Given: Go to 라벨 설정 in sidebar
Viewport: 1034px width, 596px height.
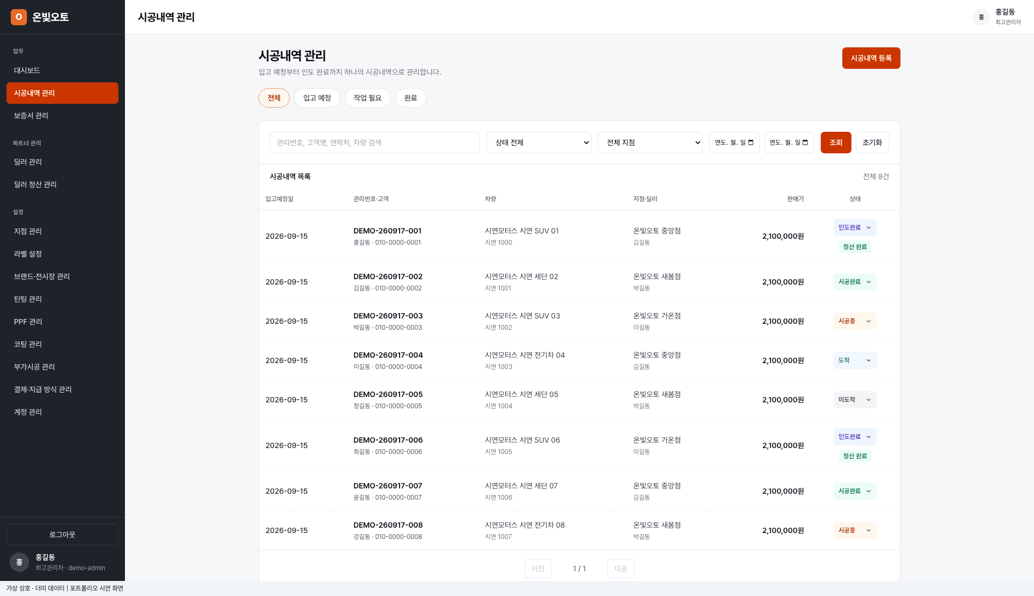Looking at the screenshot, I should tap(62, 254).
